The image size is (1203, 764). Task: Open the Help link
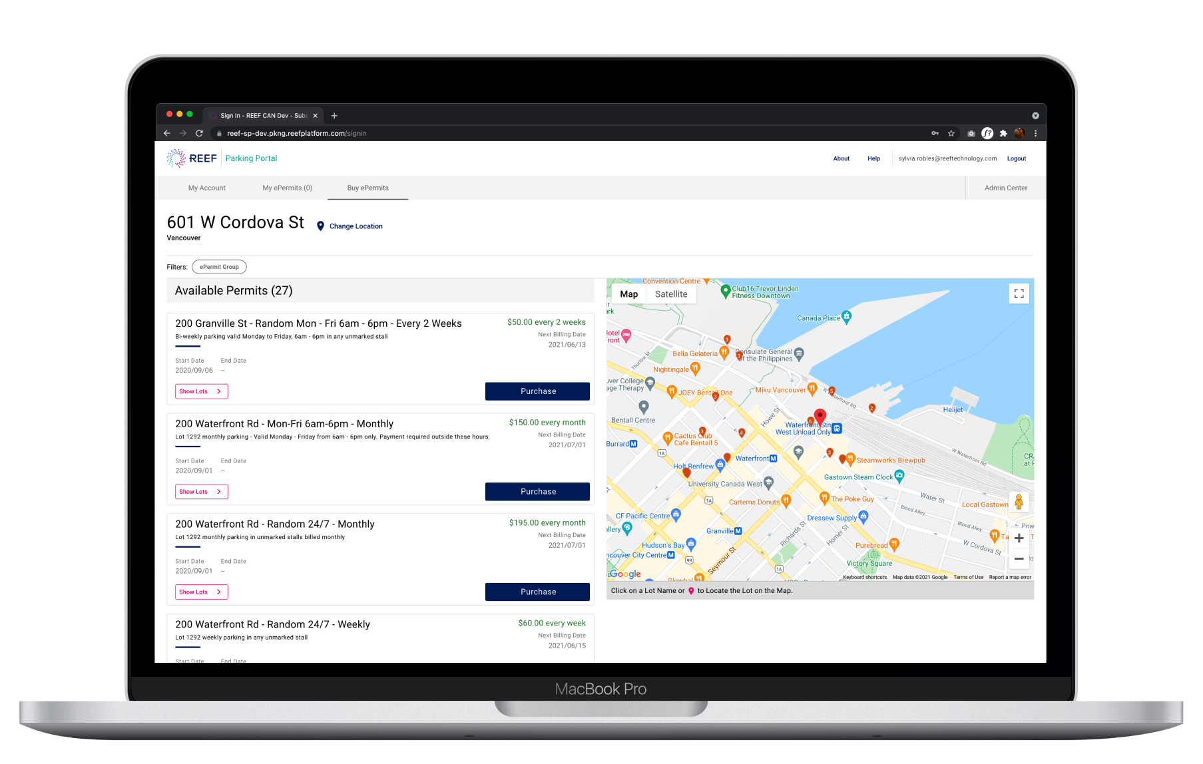pyautogui.click(x=873, y=158)
